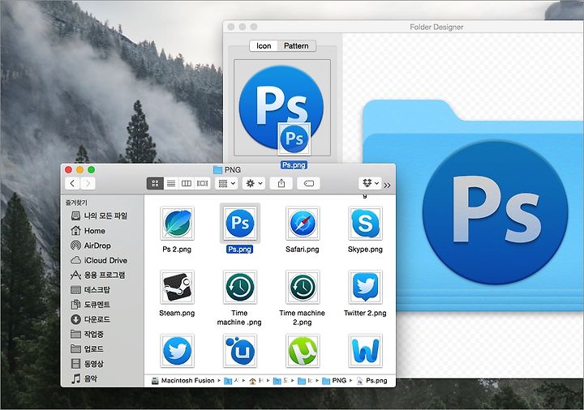This screenshot has height=410, width=584.
Task: Open the gear action menu
Action: click(x=254, y=183)
